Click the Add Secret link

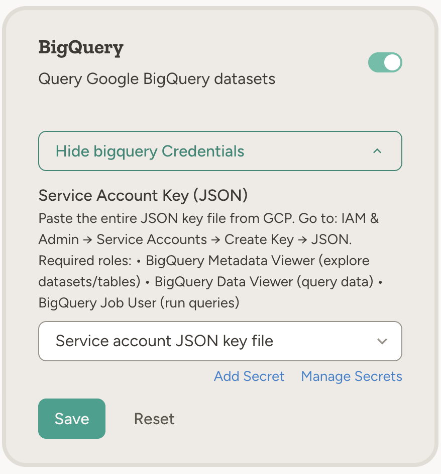click(249, 376)
